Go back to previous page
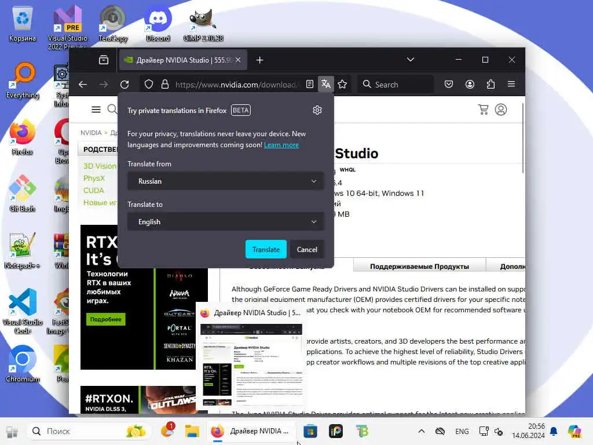 tap(83, 84)
